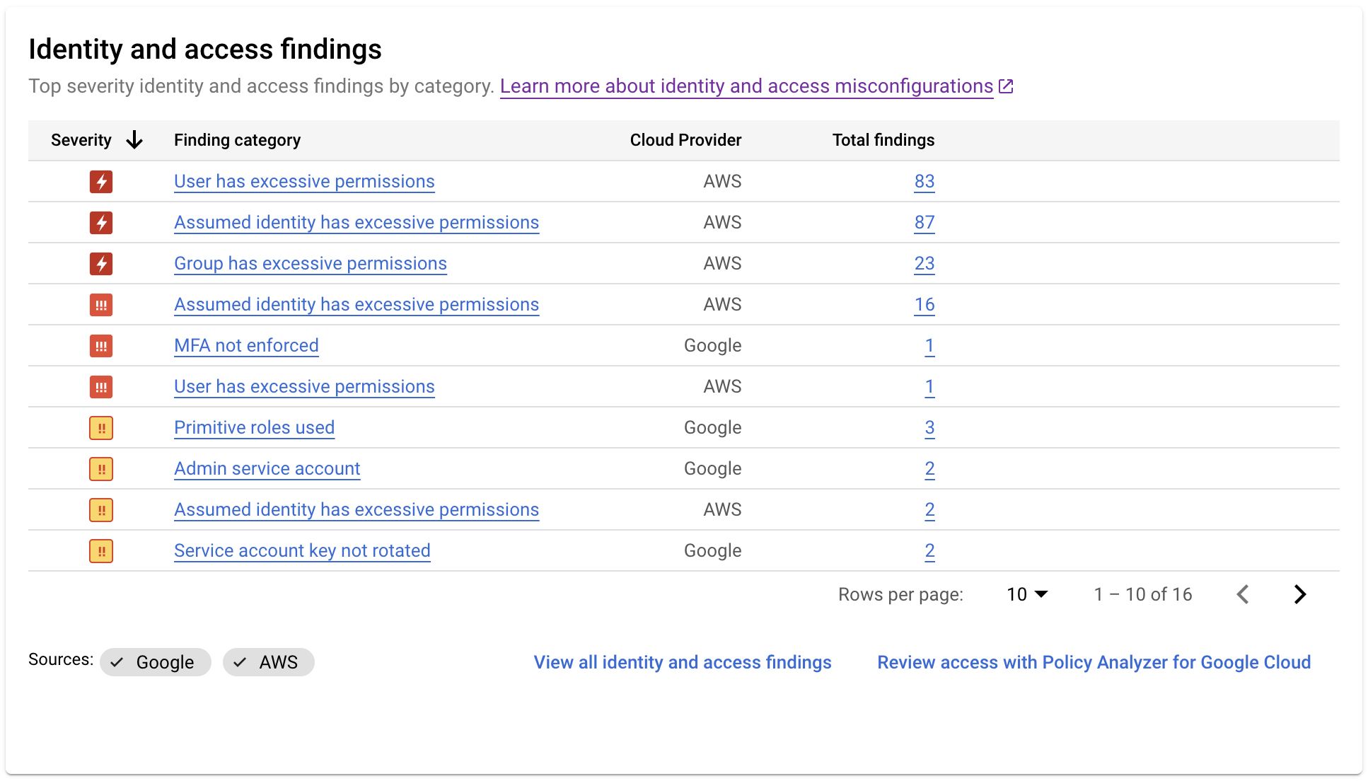Image resolution: width=1368 pixels, height=781 pixels.
Task: Open Service account key not rotated finding
Action: click(x=302, y=550)
